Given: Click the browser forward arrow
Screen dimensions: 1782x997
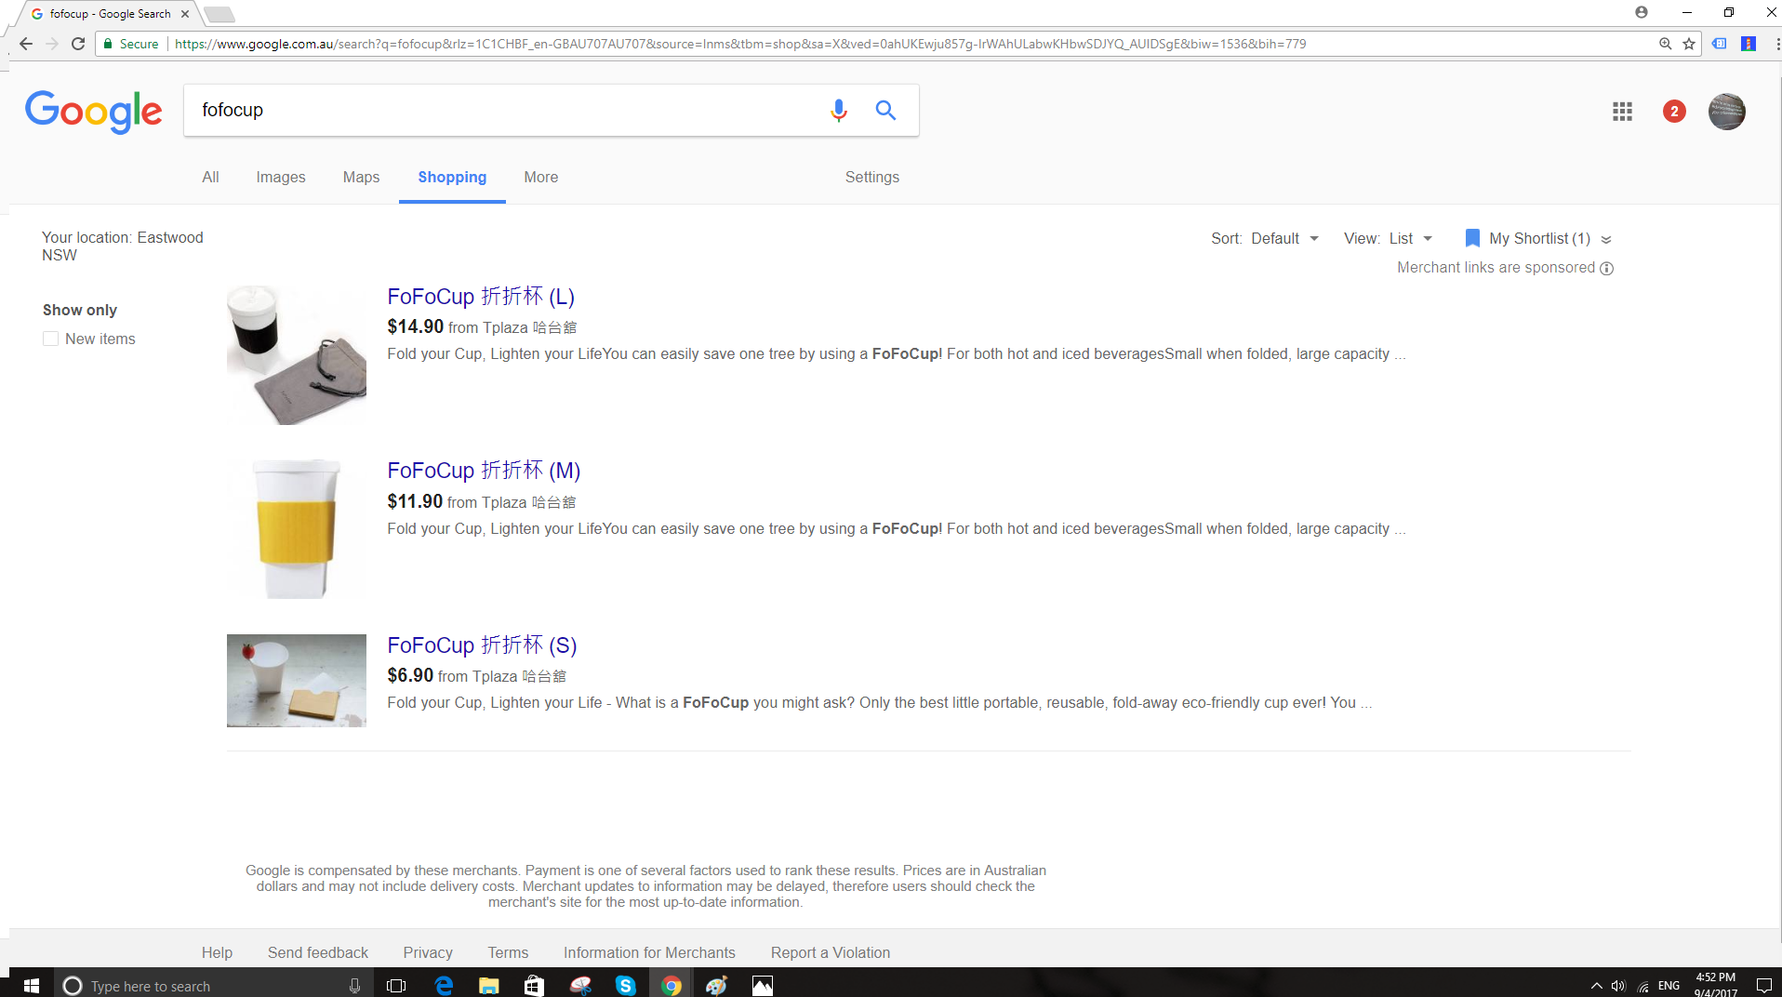Looking at the screenshot, I should tap(52, 44).
